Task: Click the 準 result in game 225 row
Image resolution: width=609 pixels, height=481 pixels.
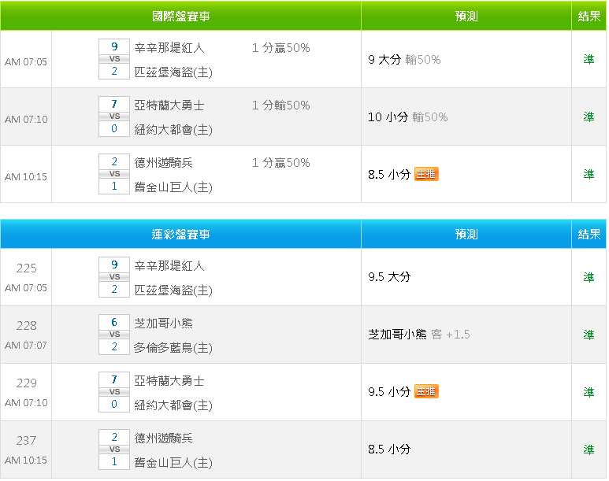Action: [589, 277]
